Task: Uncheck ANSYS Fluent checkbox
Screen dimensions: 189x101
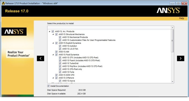Action: point(60,60)
